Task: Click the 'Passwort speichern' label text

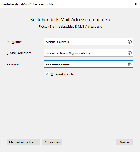Action: (64, 74)
